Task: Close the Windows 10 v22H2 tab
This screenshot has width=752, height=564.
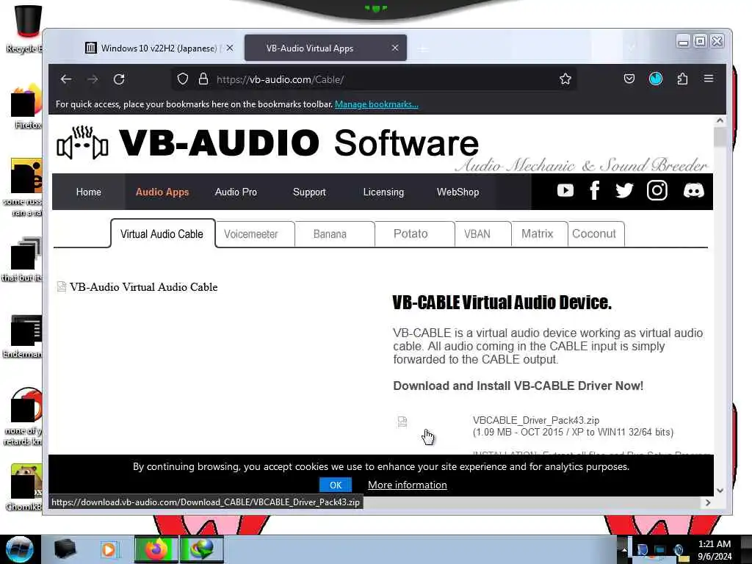Action: (230, 48)
